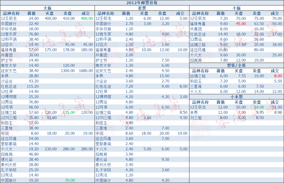Click 泰州大桥 name in 套票 table
This screenshot has width=284, height=183.
(x=103, y=165)
